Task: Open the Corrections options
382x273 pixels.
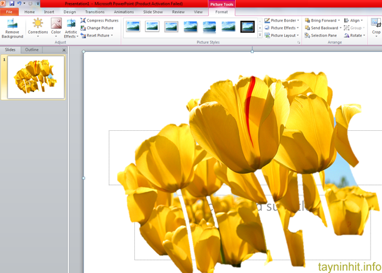Action: 38,27
